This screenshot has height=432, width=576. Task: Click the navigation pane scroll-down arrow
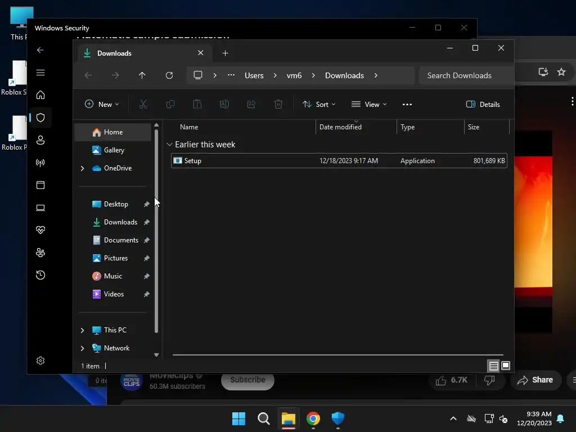tap(156, 355)
